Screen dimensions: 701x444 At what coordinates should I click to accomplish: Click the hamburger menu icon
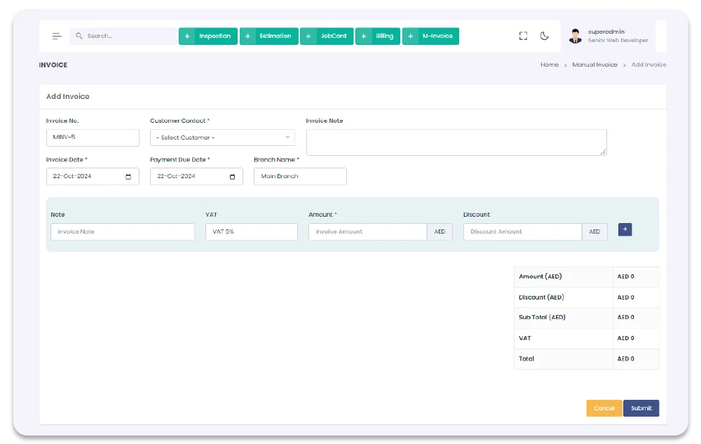(x=57, y=36)
